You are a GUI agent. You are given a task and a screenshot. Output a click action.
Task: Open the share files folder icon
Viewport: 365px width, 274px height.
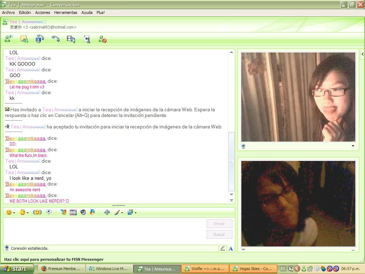point(24,39)
